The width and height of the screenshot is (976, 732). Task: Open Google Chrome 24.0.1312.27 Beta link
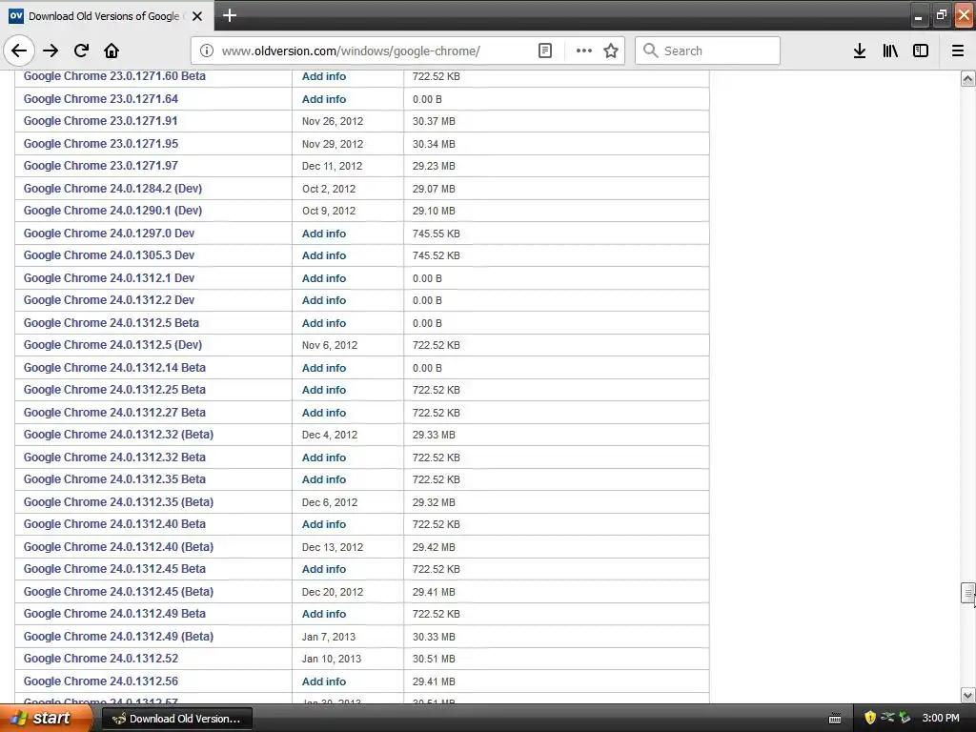(114, 413)
